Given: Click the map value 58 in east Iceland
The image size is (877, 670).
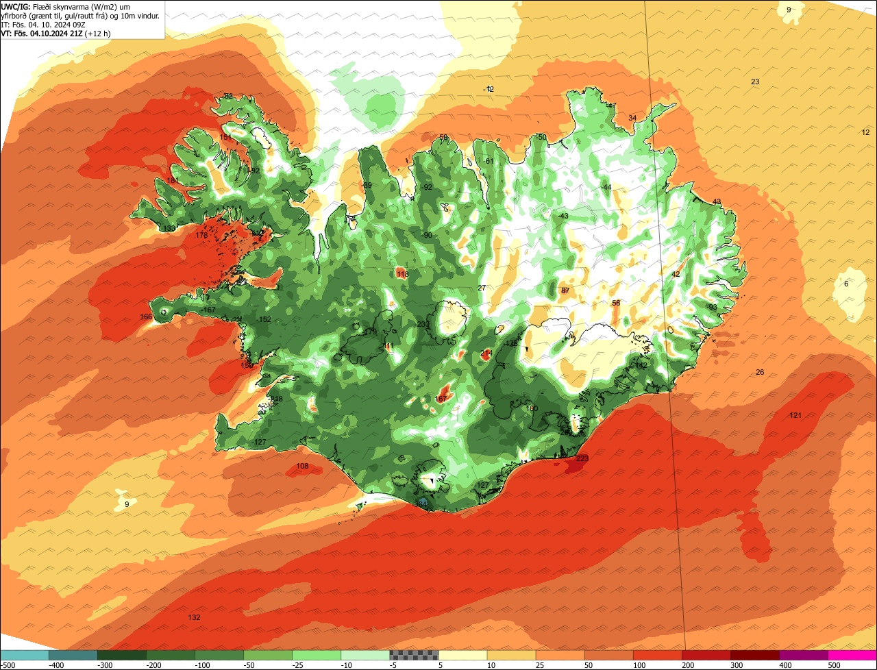Looking at the screenshot, I should tap(616, 303).
